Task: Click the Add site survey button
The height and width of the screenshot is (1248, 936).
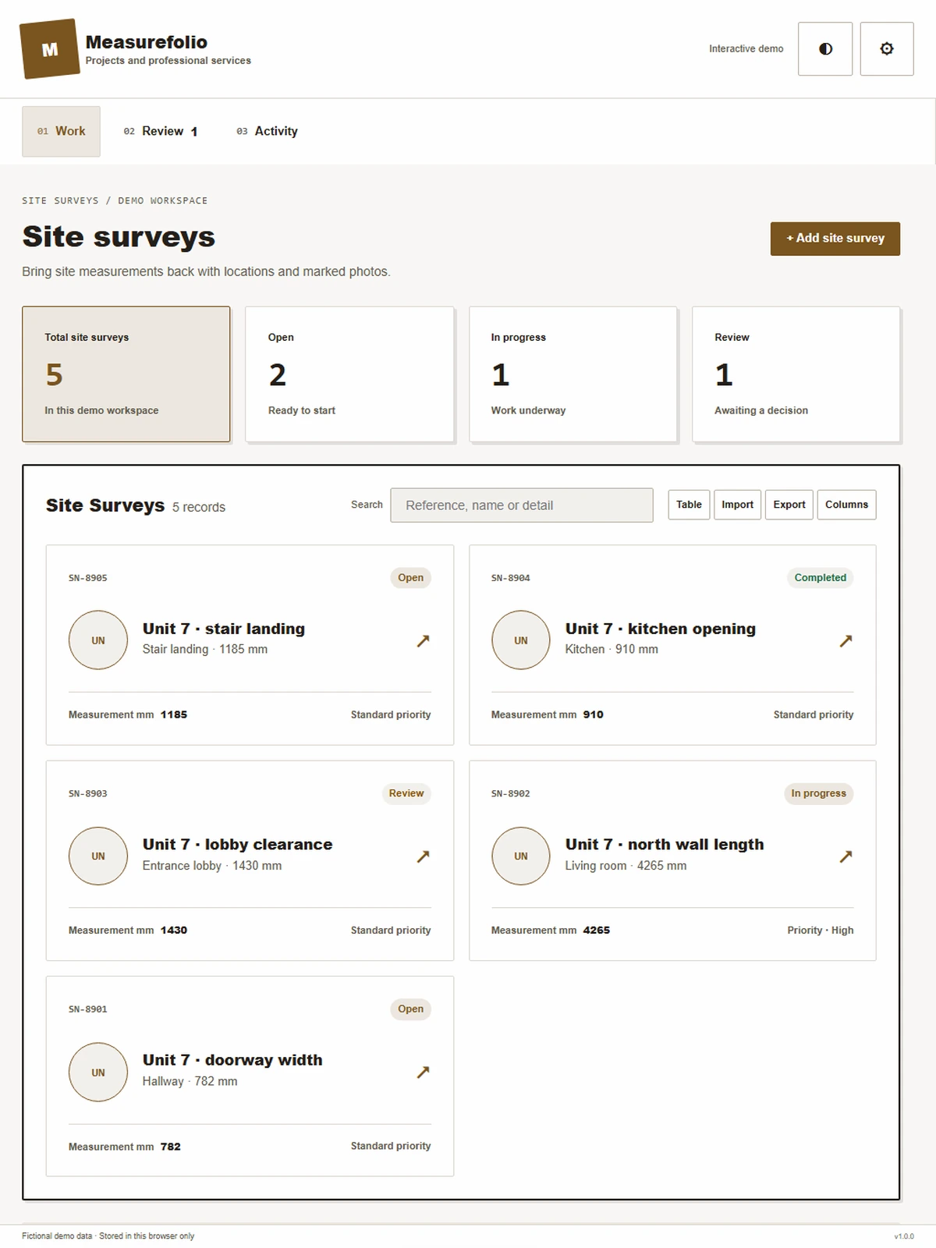Action: click(x=835, y=239)
